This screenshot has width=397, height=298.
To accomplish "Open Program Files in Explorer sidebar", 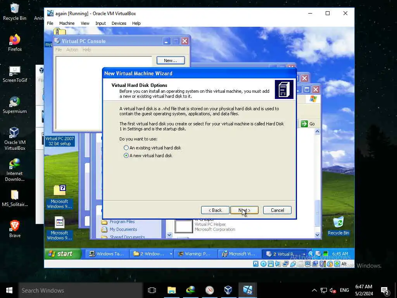I will coord(118,222).
